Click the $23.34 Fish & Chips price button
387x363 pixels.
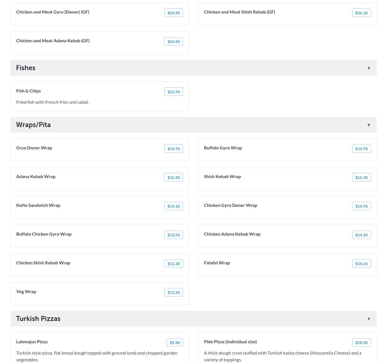173,92
